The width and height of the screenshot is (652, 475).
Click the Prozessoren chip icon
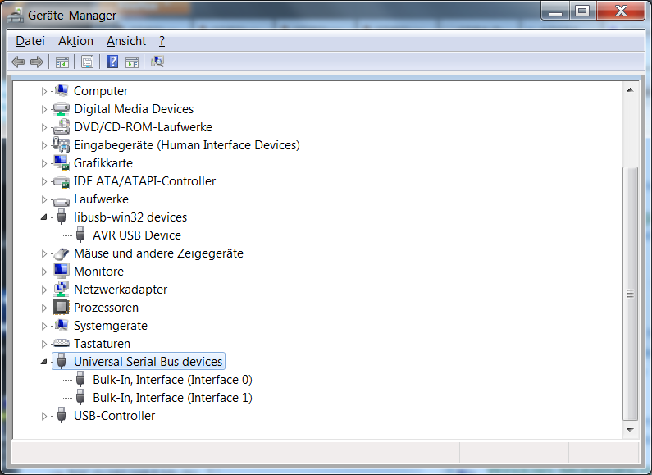pos(62,307)
